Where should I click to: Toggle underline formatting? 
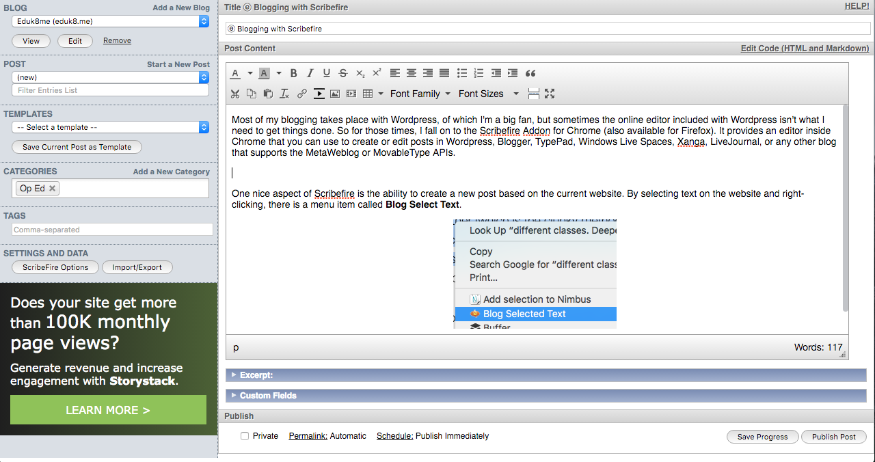click(327, 73)
